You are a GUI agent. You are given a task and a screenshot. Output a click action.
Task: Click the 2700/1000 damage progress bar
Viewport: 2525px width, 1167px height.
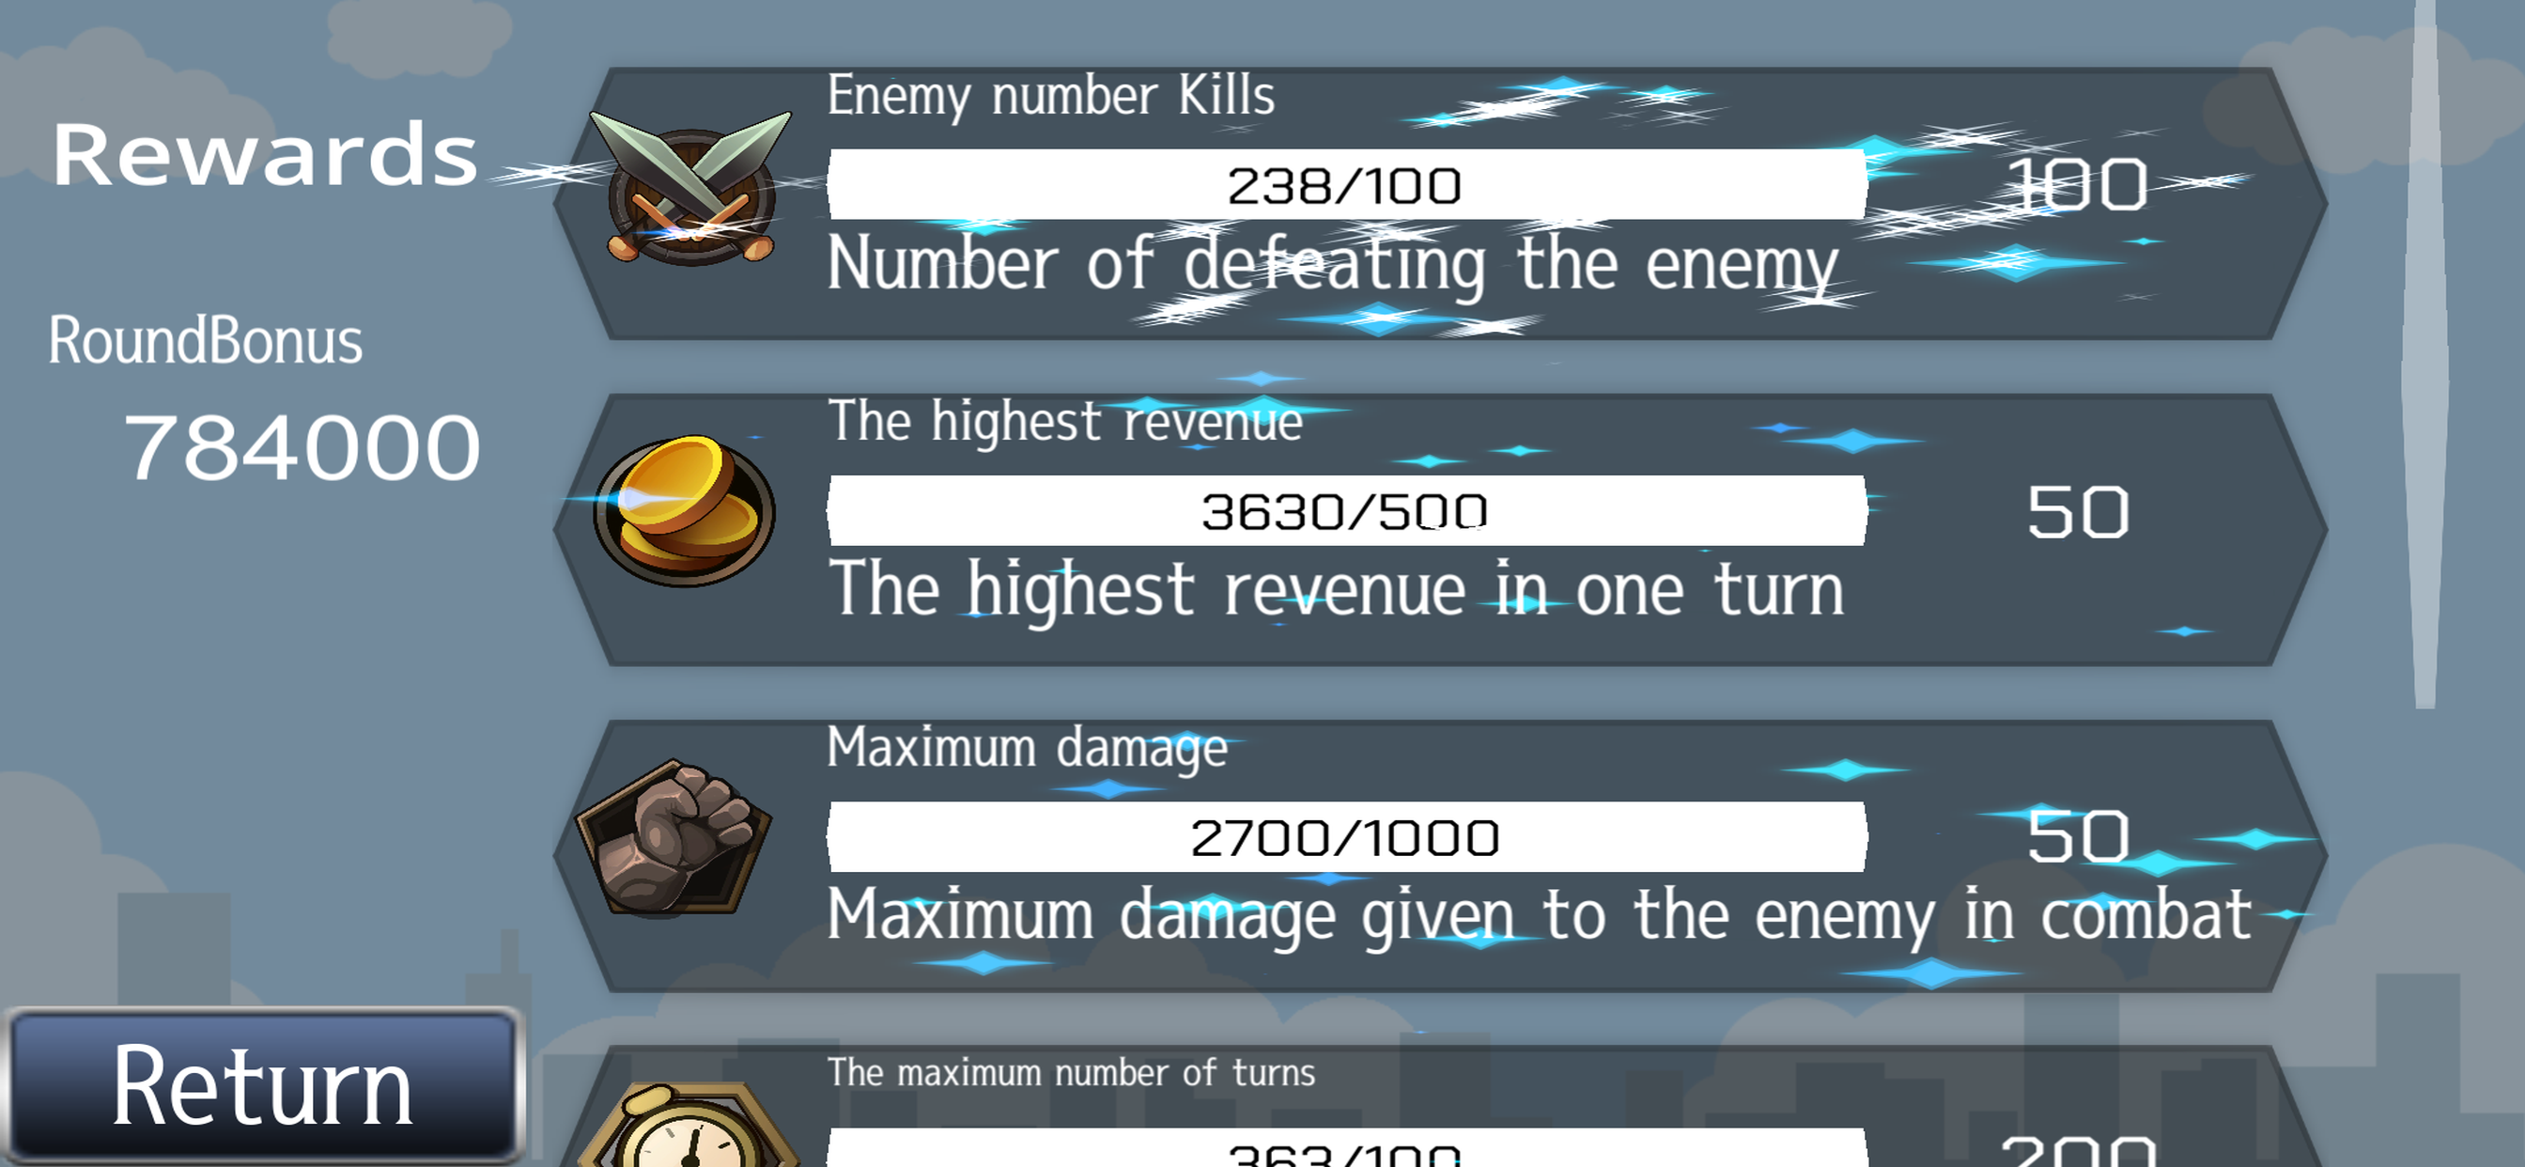1346,837
